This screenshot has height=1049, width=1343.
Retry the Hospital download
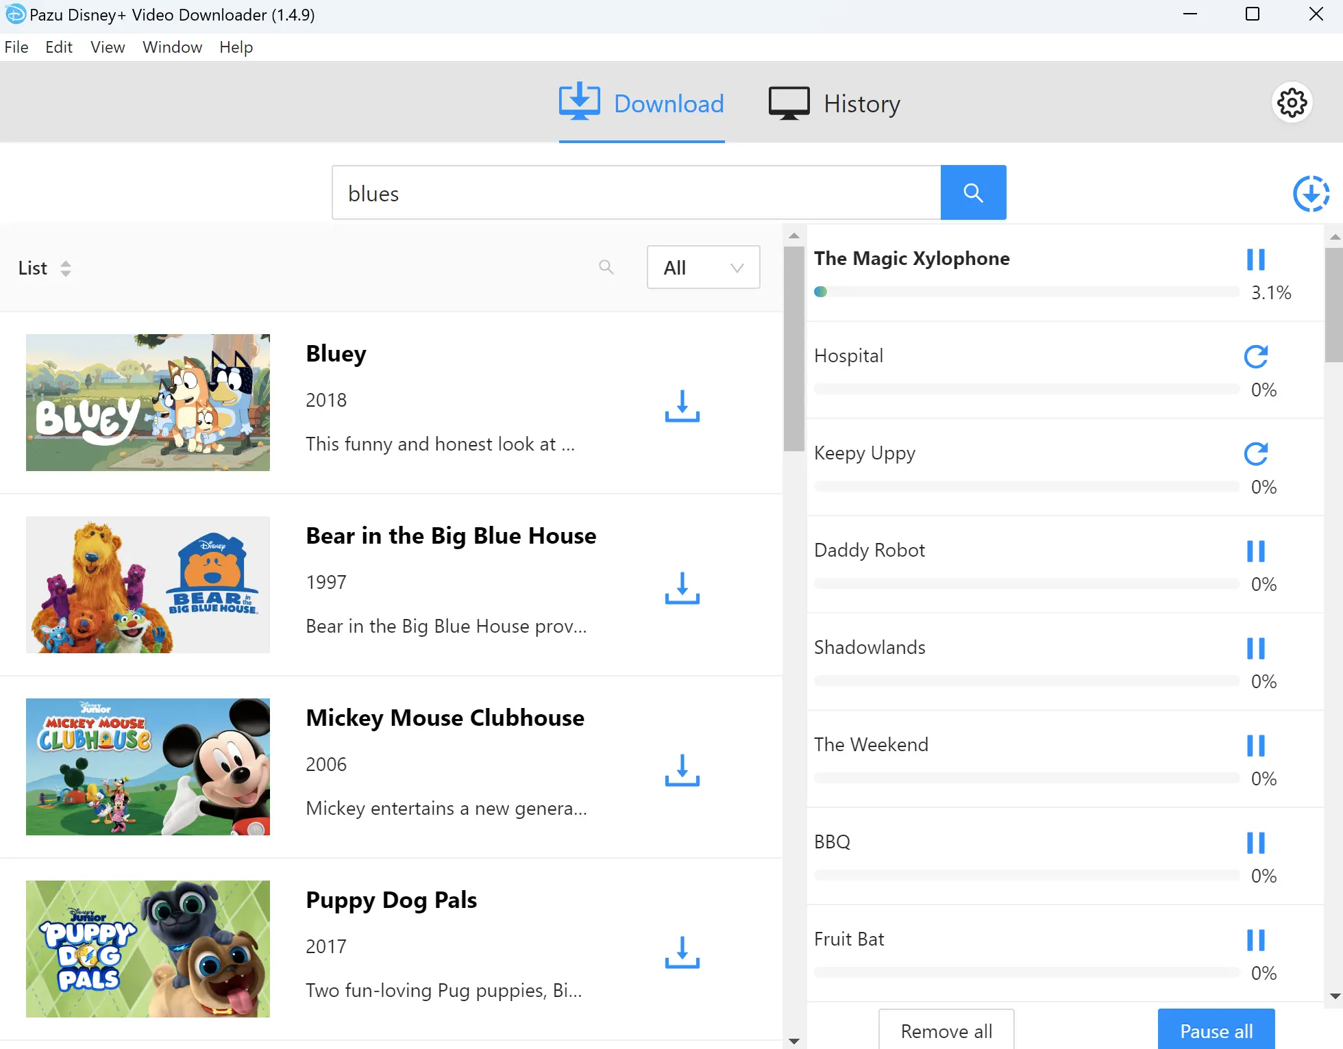tap(1255, 357)
